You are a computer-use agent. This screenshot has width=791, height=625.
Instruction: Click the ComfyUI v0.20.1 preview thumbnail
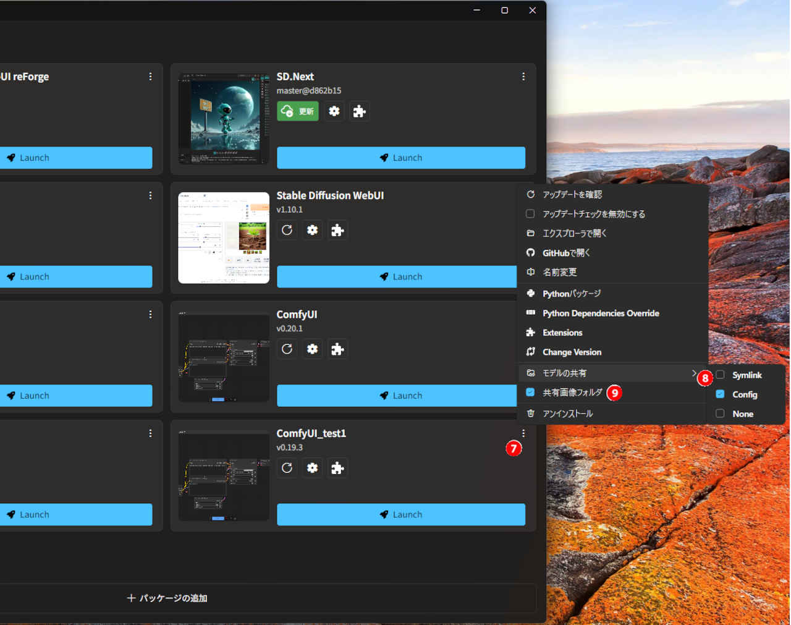224,357
